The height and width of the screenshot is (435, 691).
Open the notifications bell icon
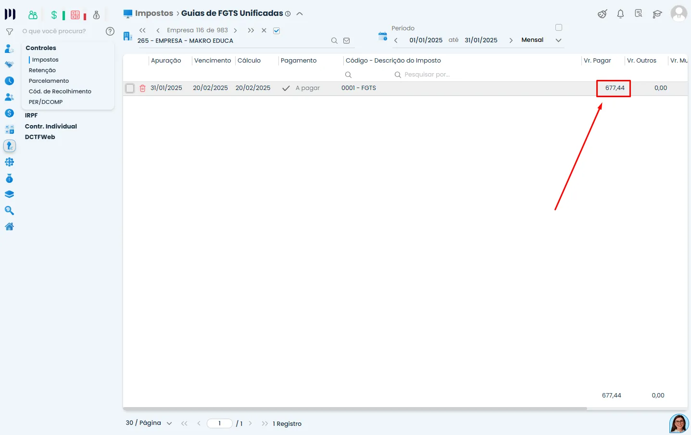tap(620, 14)
